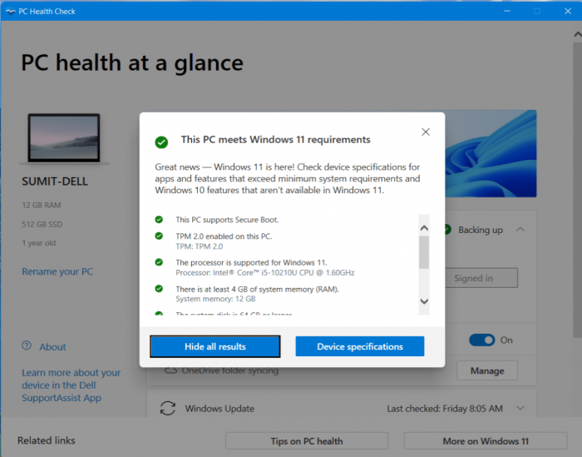Collapse the Backing up section chevron

pos(520,230)
